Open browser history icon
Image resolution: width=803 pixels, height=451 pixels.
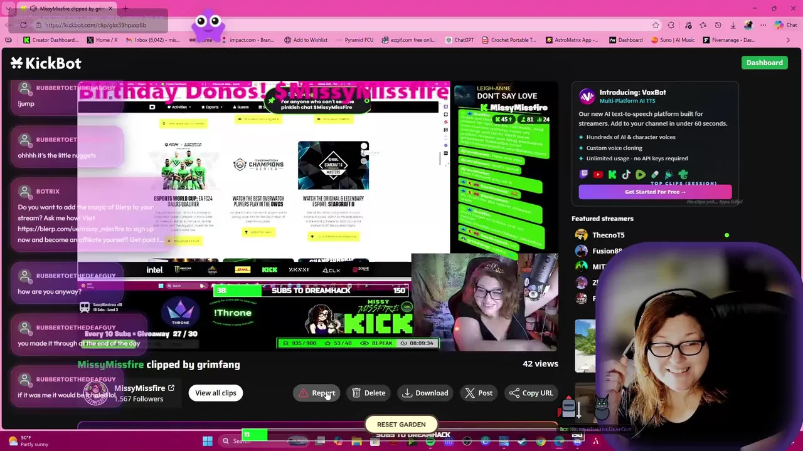coord(718,25)
